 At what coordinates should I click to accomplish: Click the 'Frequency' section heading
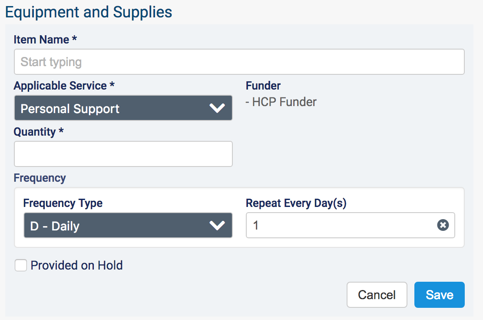click(x=40, y=178)
